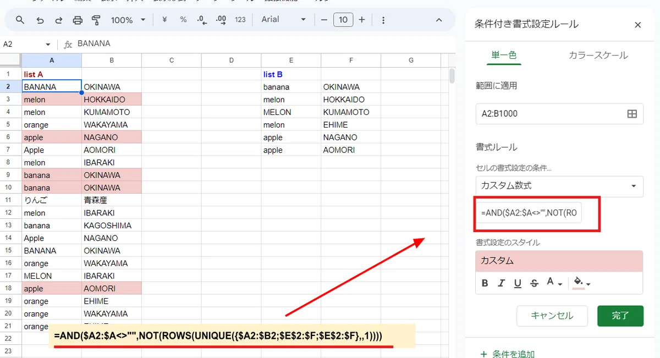Increase font size with plus button

(362, 20)
